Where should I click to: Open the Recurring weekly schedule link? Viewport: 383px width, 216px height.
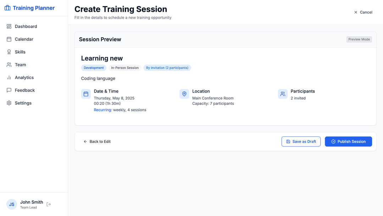[103, 110]
